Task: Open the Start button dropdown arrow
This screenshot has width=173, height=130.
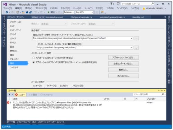Action: pos(56,12)
